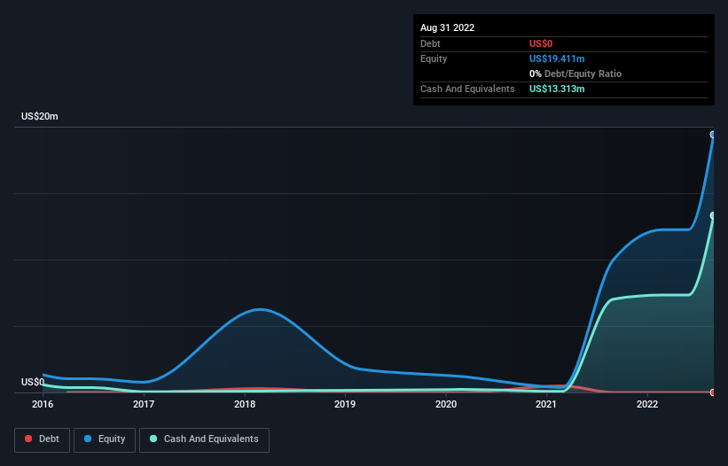Click the 2022 x-axis label
This screenshot has height=466, width=728.
pos(647,404)
